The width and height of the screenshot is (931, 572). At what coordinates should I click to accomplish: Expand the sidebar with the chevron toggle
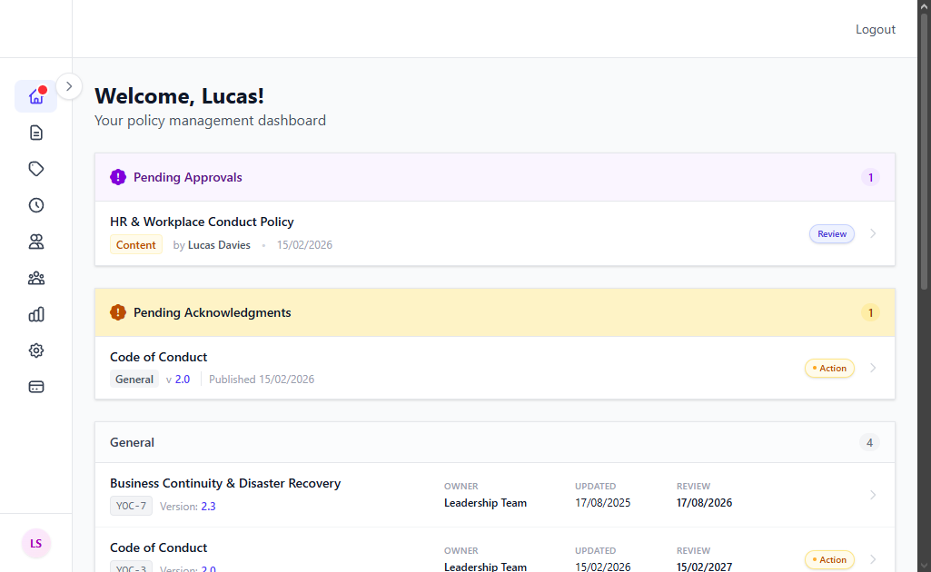coord(69,86)
